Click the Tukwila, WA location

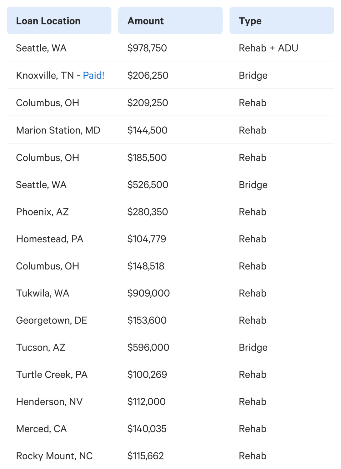[43, 293]
